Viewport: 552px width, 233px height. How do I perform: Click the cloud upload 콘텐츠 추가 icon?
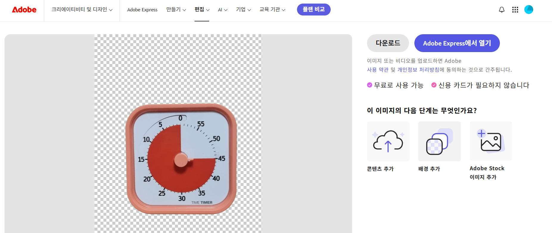[388, 141]
